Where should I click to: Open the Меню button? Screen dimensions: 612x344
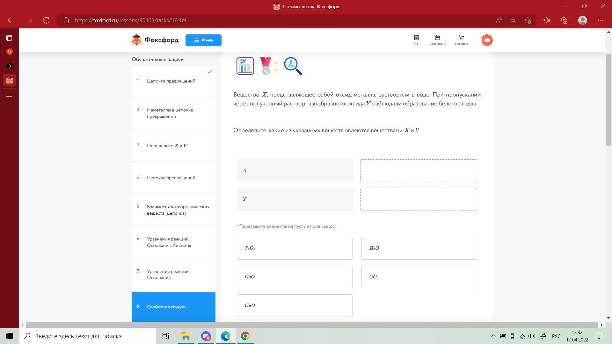tap(203, 40)
